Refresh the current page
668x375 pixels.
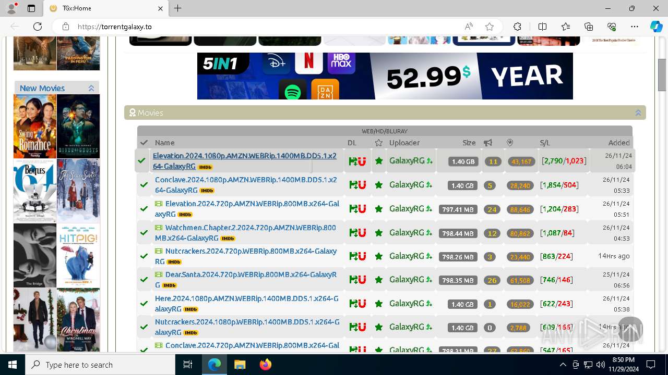coord(38,27)
